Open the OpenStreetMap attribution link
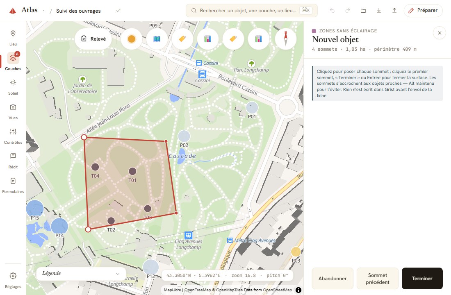Screen dimensions: 451x295 277,290
